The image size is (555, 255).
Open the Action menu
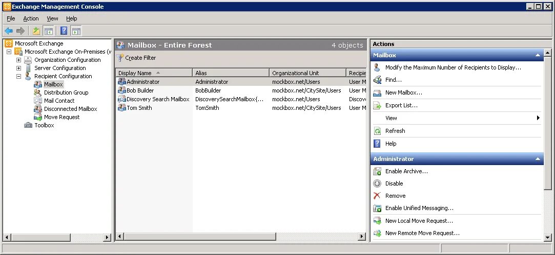coord(31,18)
